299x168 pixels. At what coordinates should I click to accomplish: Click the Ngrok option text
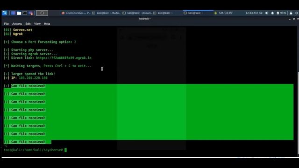18,34
